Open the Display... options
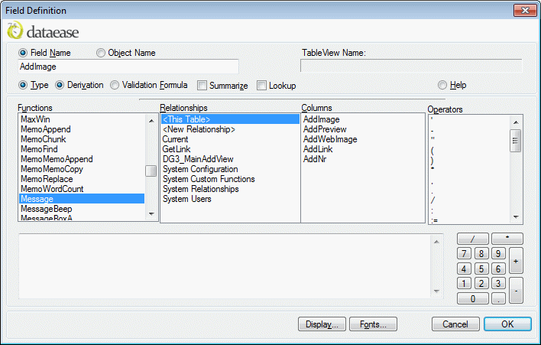The width and height of the screenshot is (541, 345). (x=322, y=324)
